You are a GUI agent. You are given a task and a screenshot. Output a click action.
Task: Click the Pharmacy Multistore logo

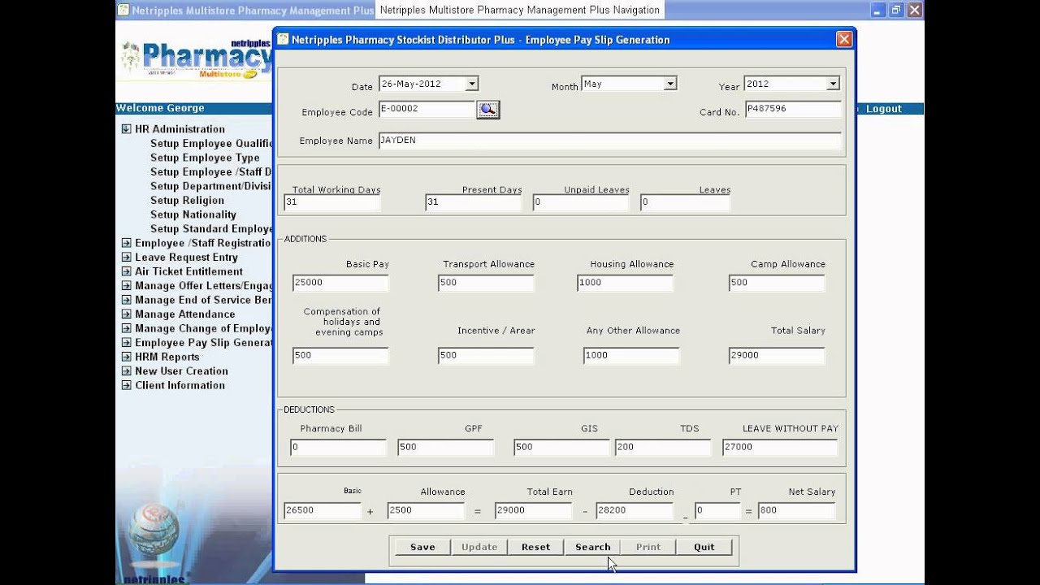click(197, 58)
